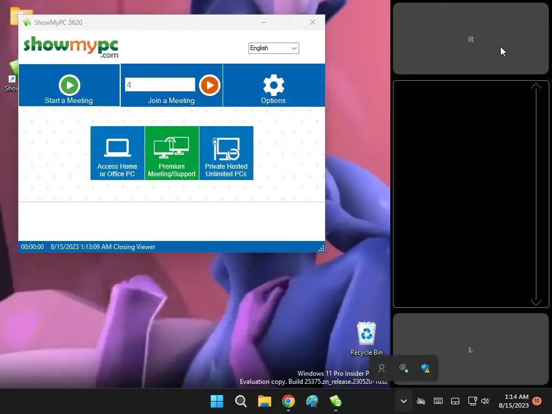Open File Explorer from the taskbar
Viewport: 552px width, 414px height.
(x=264, y=401)
